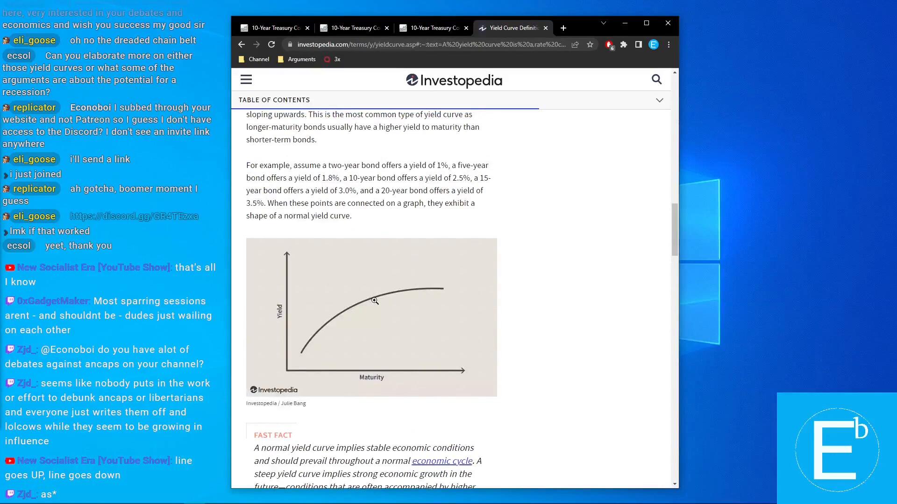
Task: Click the page vertical scrollbar thumb
Action: [675, 229]
